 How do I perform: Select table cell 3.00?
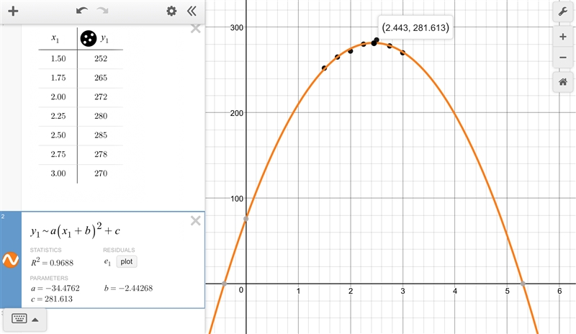coord(58,173)
